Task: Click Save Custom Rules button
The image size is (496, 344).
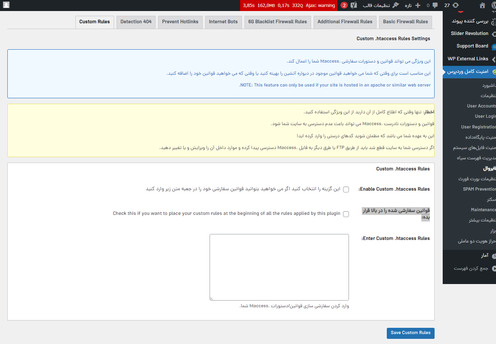Action: (x=411, y=333)
